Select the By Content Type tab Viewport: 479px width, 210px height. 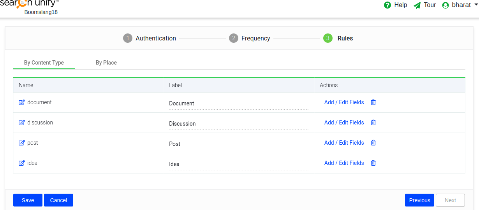44,63
